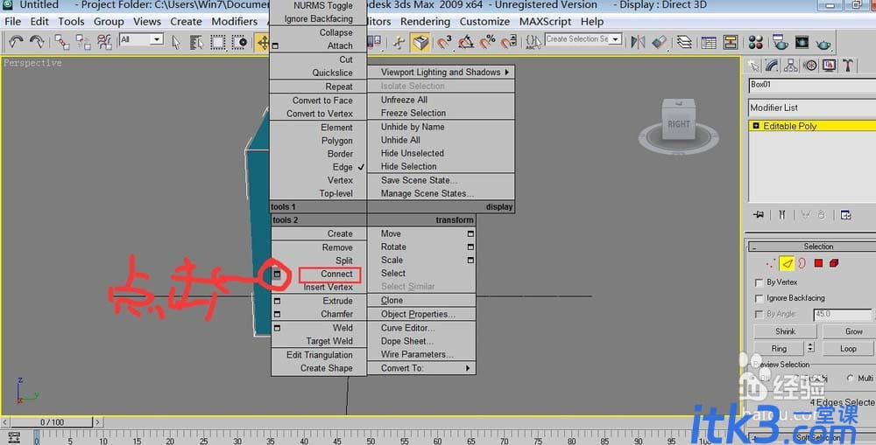Click the Ring spinner arrows
The width and height of the screenshot is (876, 445).
click(810, 348)
